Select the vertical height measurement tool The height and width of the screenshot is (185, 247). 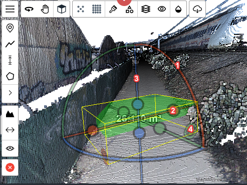coord(10,60)
